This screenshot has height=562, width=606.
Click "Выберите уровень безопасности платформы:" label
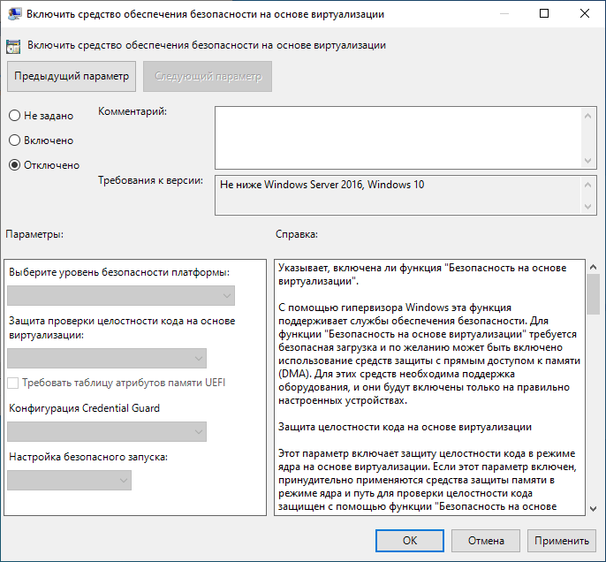[119, 272]
